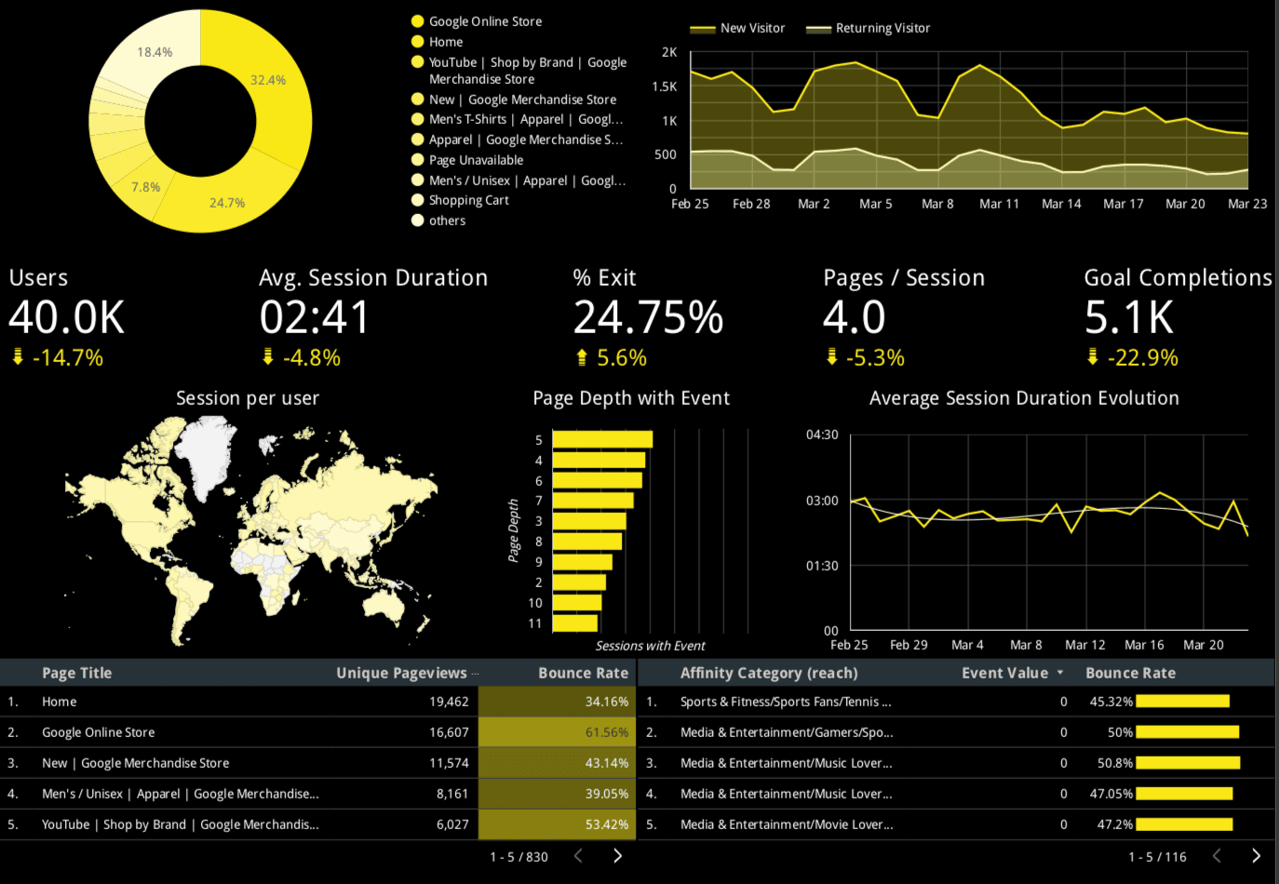This screenshot has height=884, width=1279.
Task: Select 'Men's T-Shirts | Apparel' legend entry
Action: click(x=526, y=119)
